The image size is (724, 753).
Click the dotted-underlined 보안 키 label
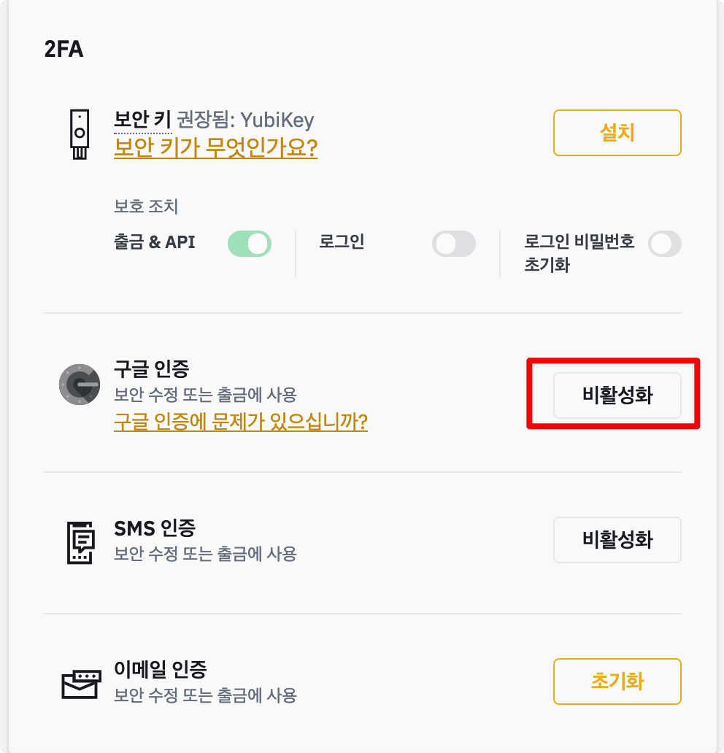pos(143,120)
